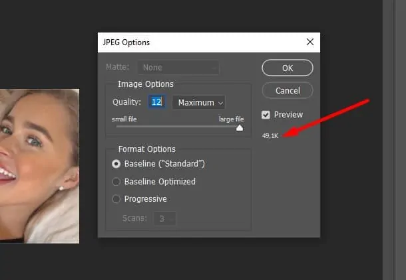
Task: Click the "large file" slider label
Action: pyautogui.click(x=231, y=119)
